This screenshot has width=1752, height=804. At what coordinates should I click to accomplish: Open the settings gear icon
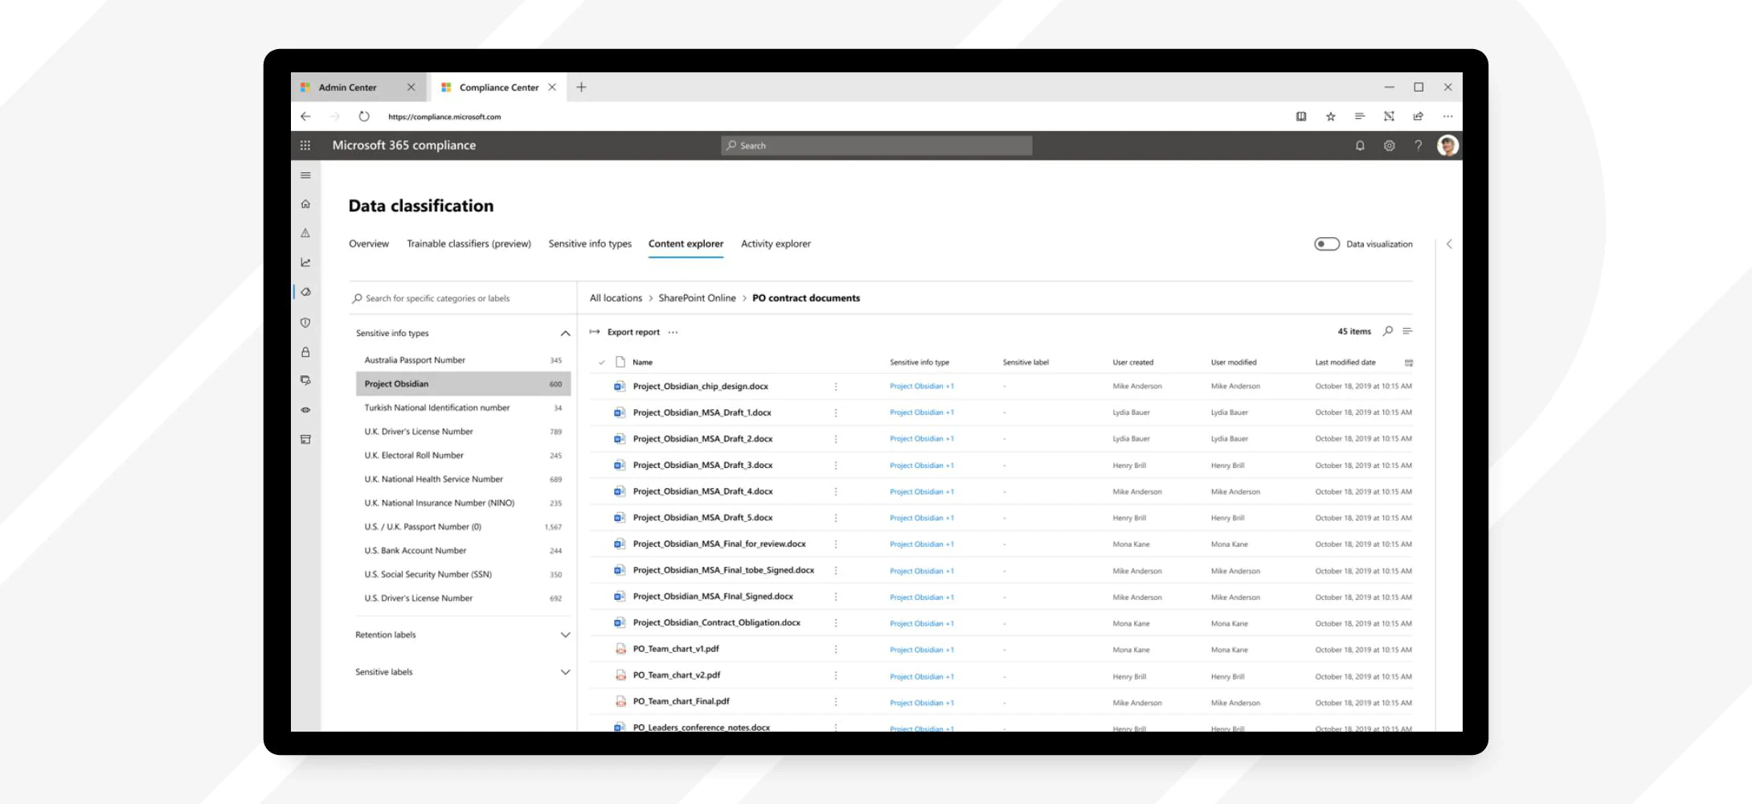pos(1390,146)
